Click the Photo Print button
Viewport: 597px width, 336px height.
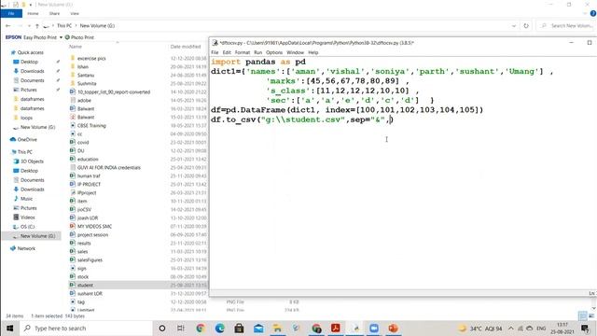[x=79, y=37]
